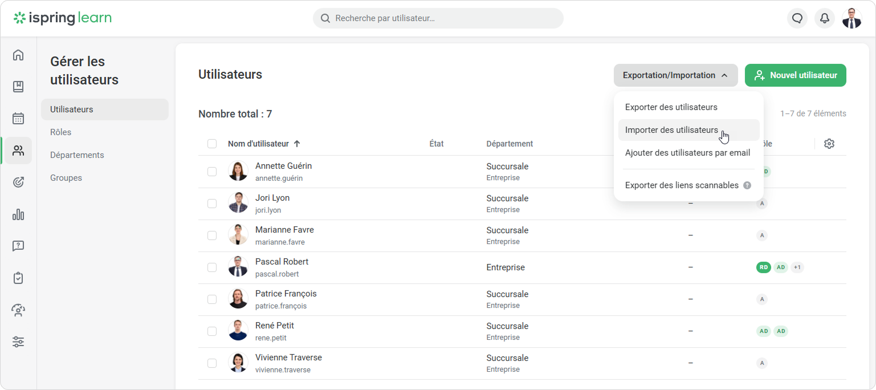Click the user search field

pos(438,18)
